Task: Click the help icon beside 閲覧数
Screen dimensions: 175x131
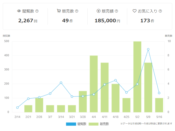Action: (x=37, y=11)
